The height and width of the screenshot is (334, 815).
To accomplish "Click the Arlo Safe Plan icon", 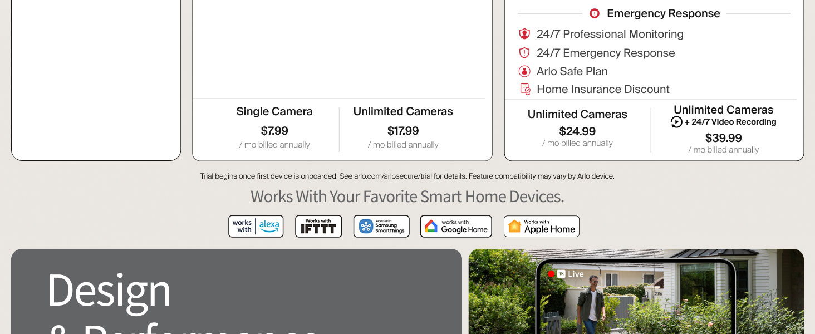I will (x=524, y=71).
